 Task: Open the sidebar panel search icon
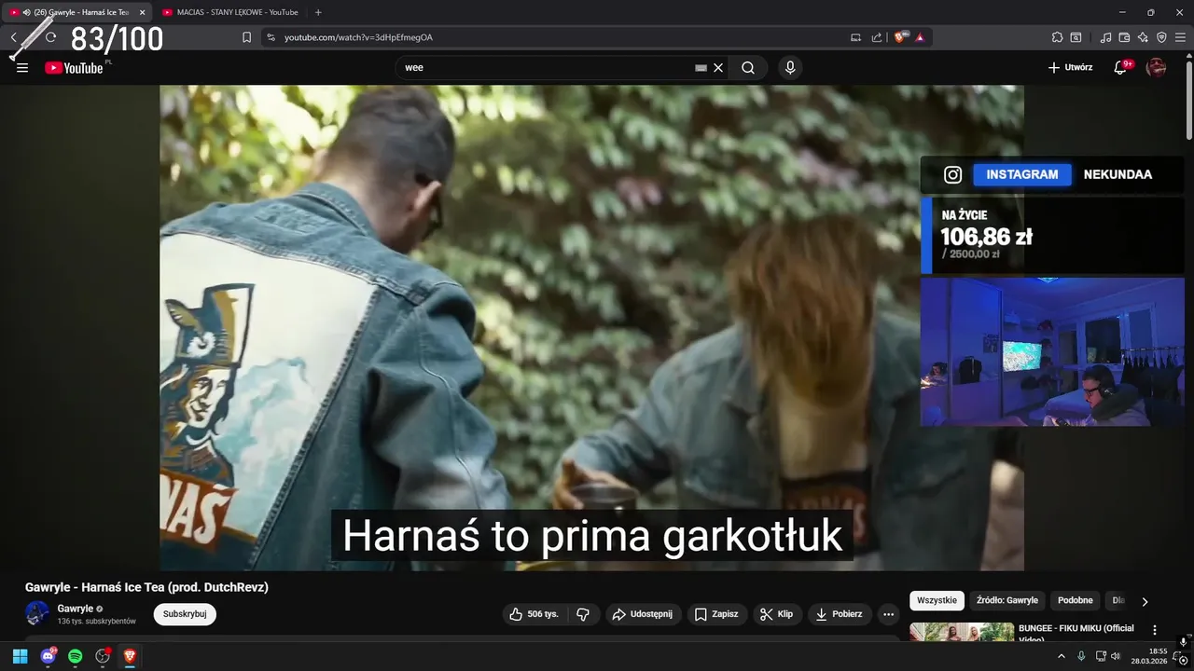tap(1076, 37)
